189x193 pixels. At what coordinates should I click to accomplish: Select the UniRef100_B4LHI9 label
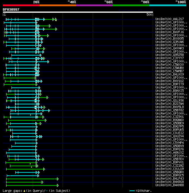[170, 75]
